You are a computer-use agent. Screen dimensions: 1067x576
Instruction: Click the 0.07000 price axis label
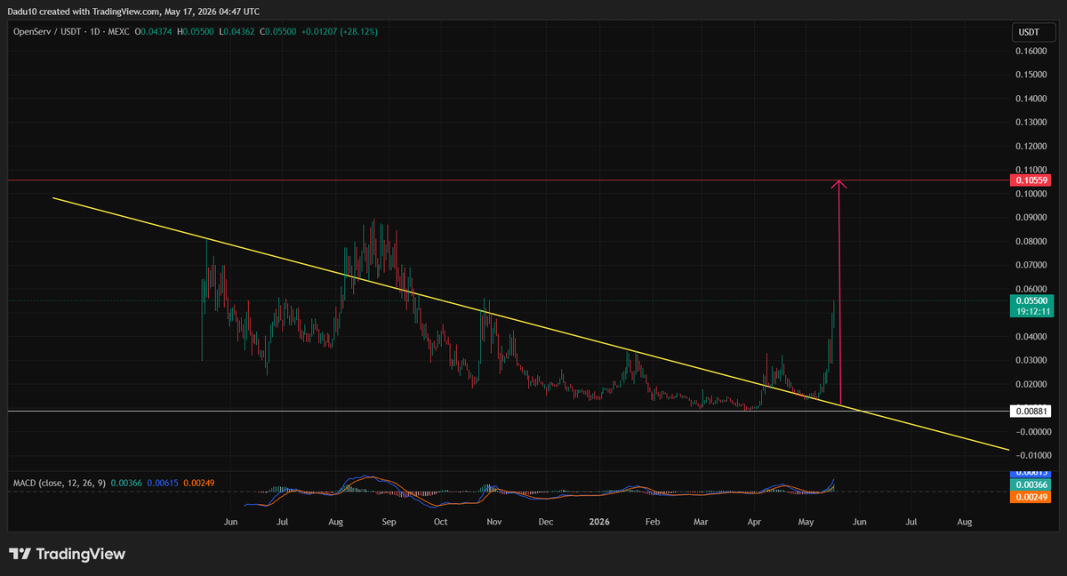point(1031,266)
